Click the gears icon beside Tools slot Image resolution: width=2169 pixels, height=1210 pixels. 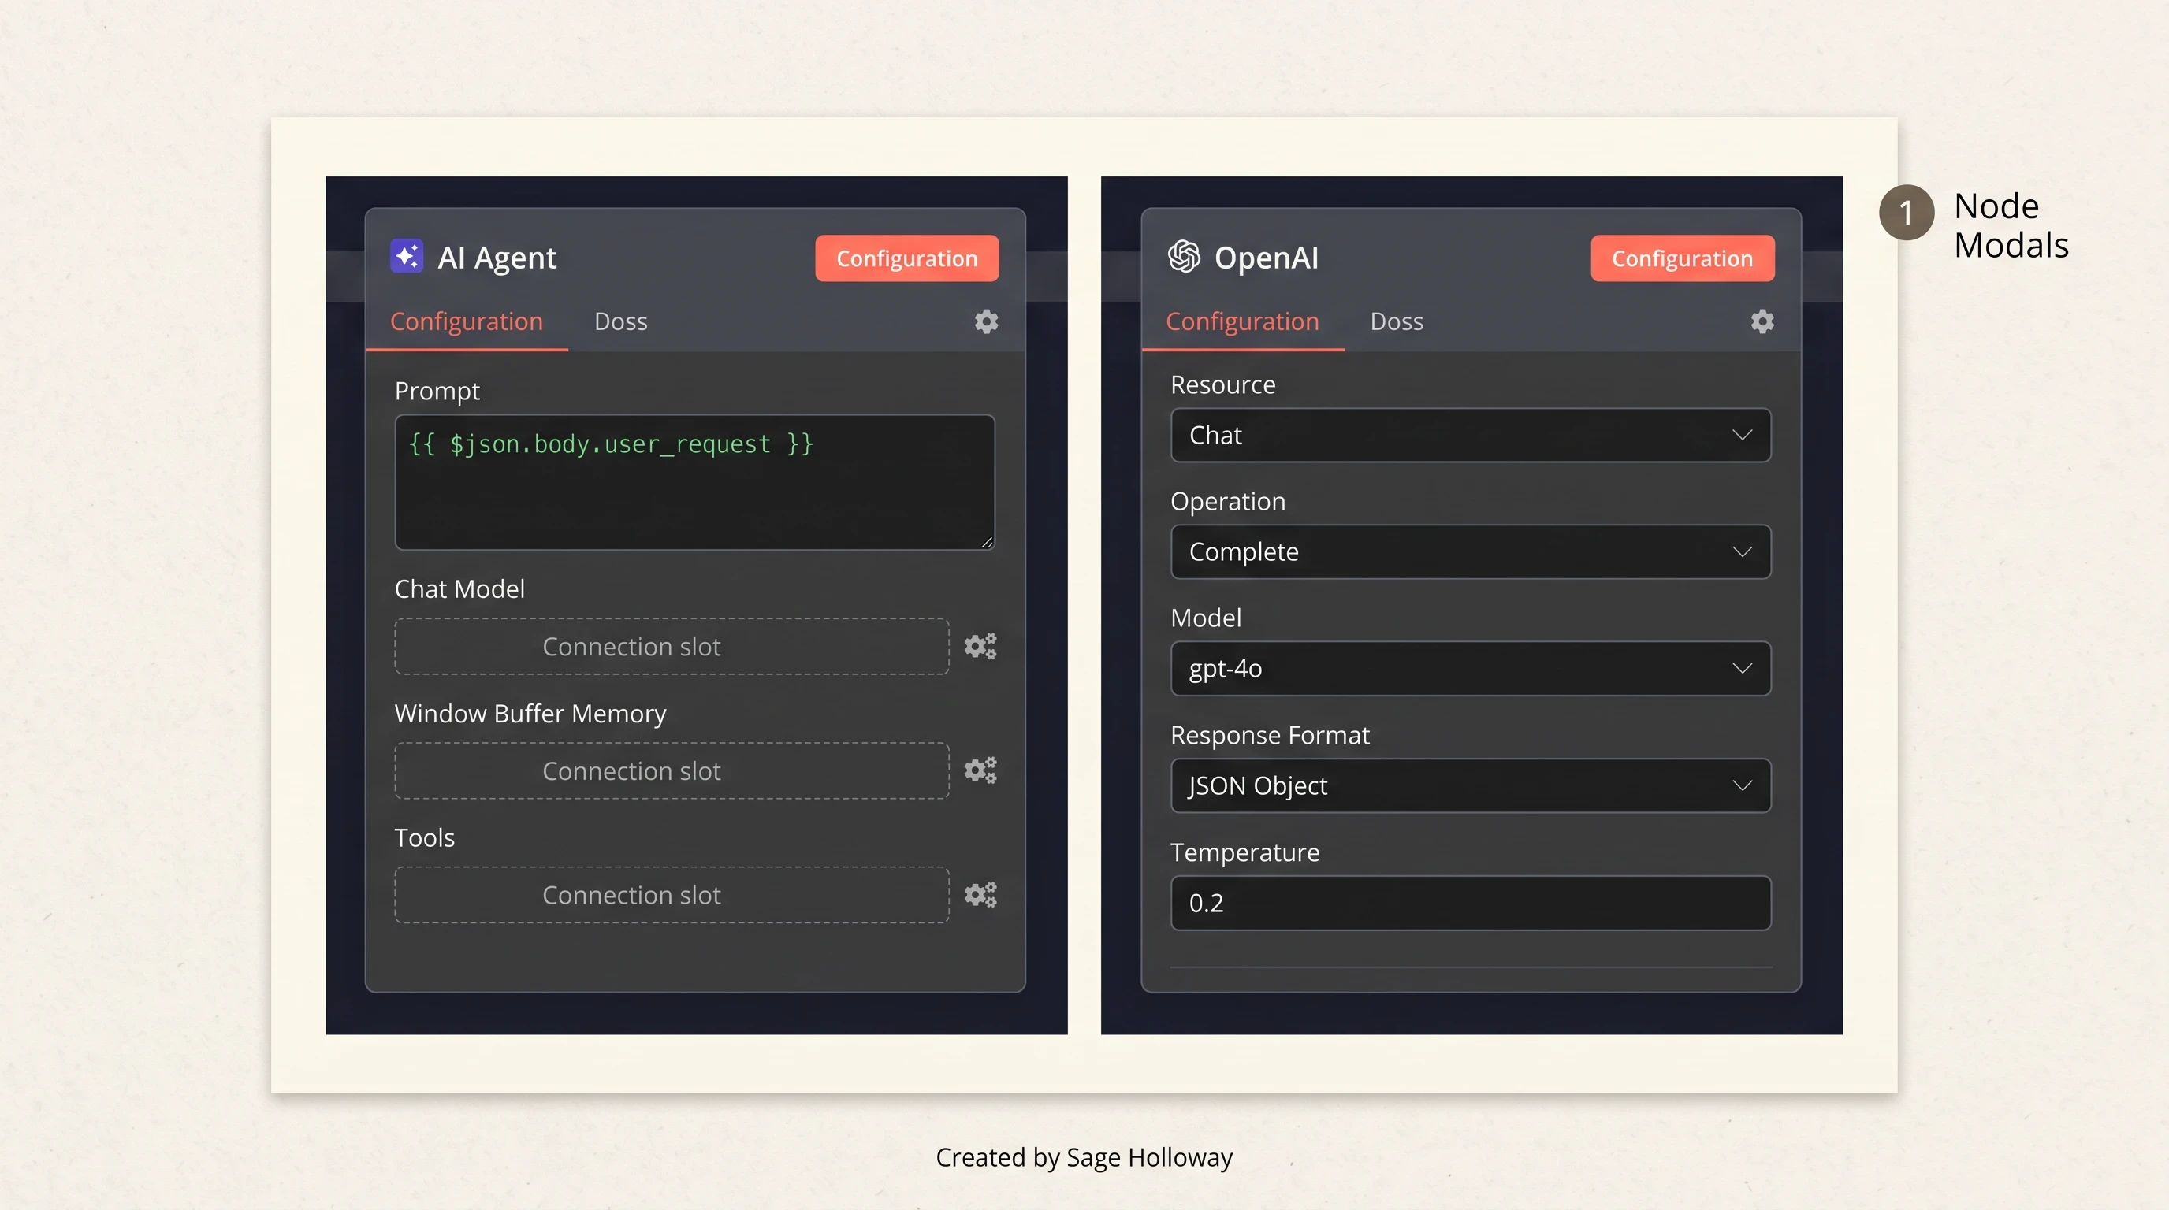click(x=980, y=894)
